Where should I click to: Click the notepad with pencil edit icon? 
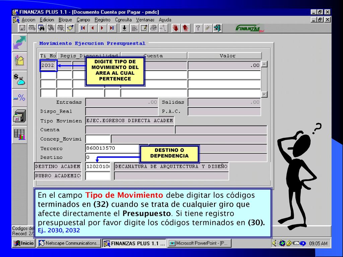[x=144, y=28]
